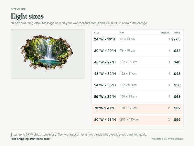Click the Eight sizes heading
The height and width of the screenshot is (146, 194).
[x=27, y=16]
